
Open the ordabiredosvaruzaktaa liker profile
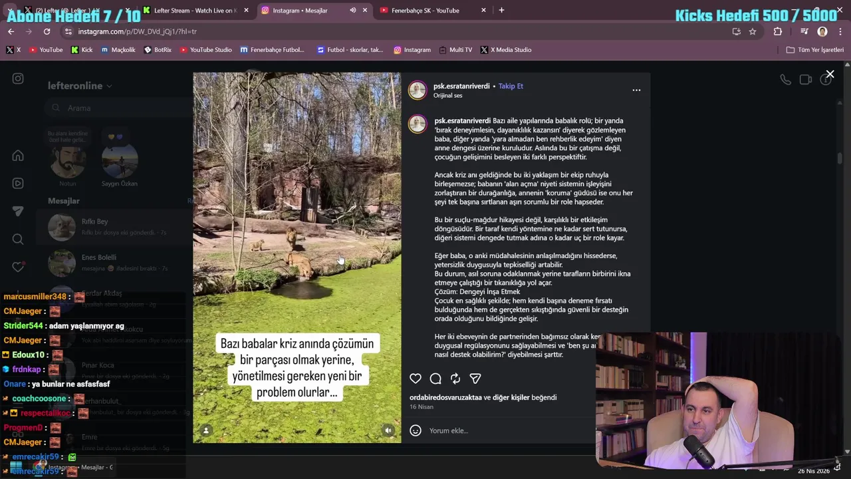[445, 397]
